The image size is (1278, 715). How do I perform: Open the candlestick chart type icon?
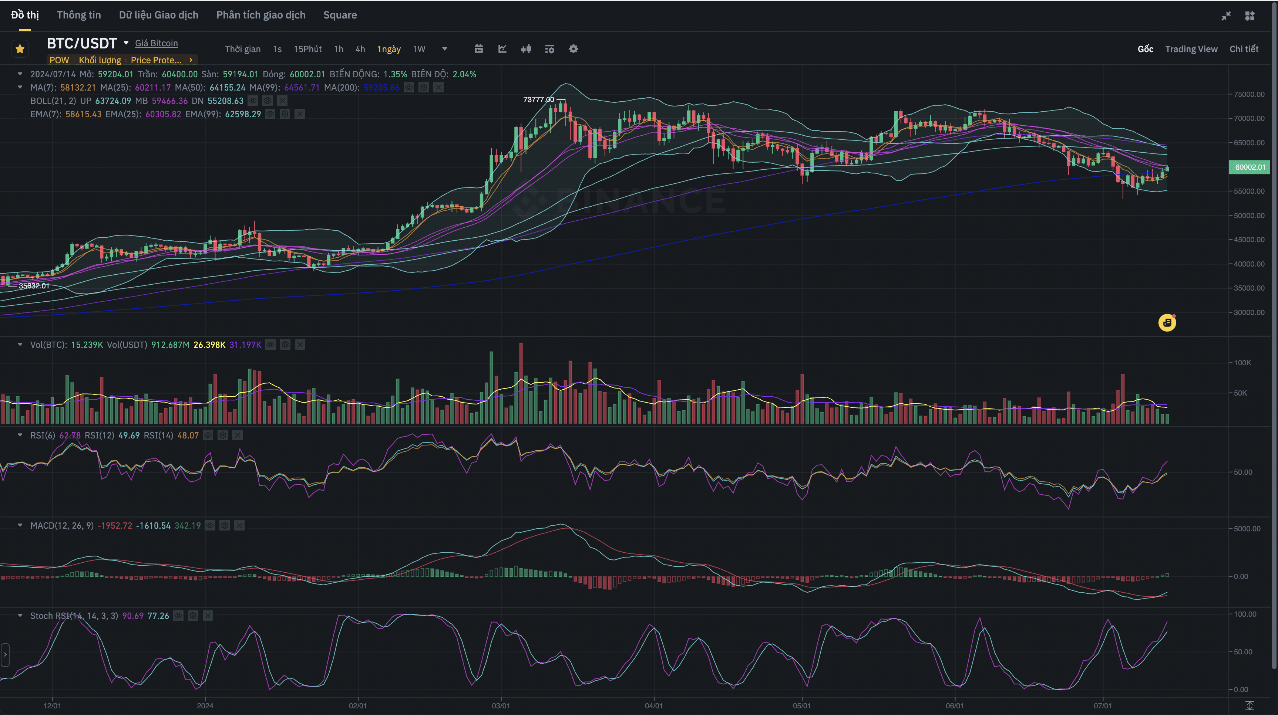click(x=526, y=48)
